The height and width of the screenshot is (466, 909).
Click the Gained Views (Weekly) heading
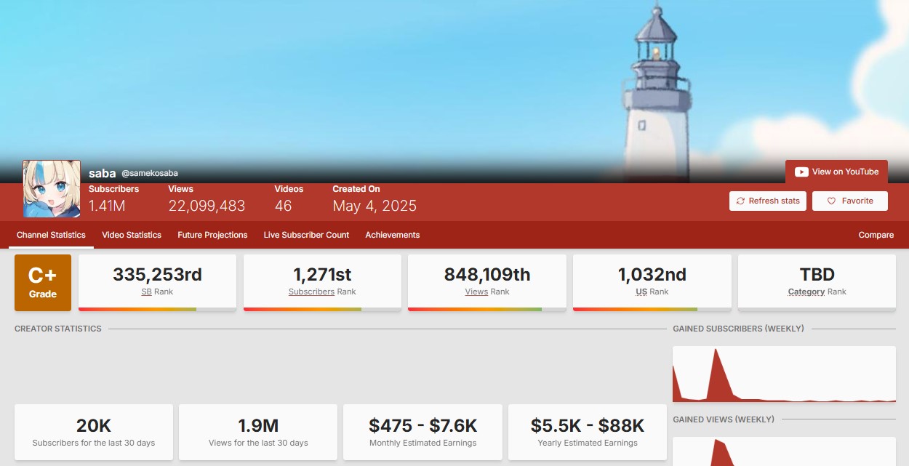coord(724,419)
